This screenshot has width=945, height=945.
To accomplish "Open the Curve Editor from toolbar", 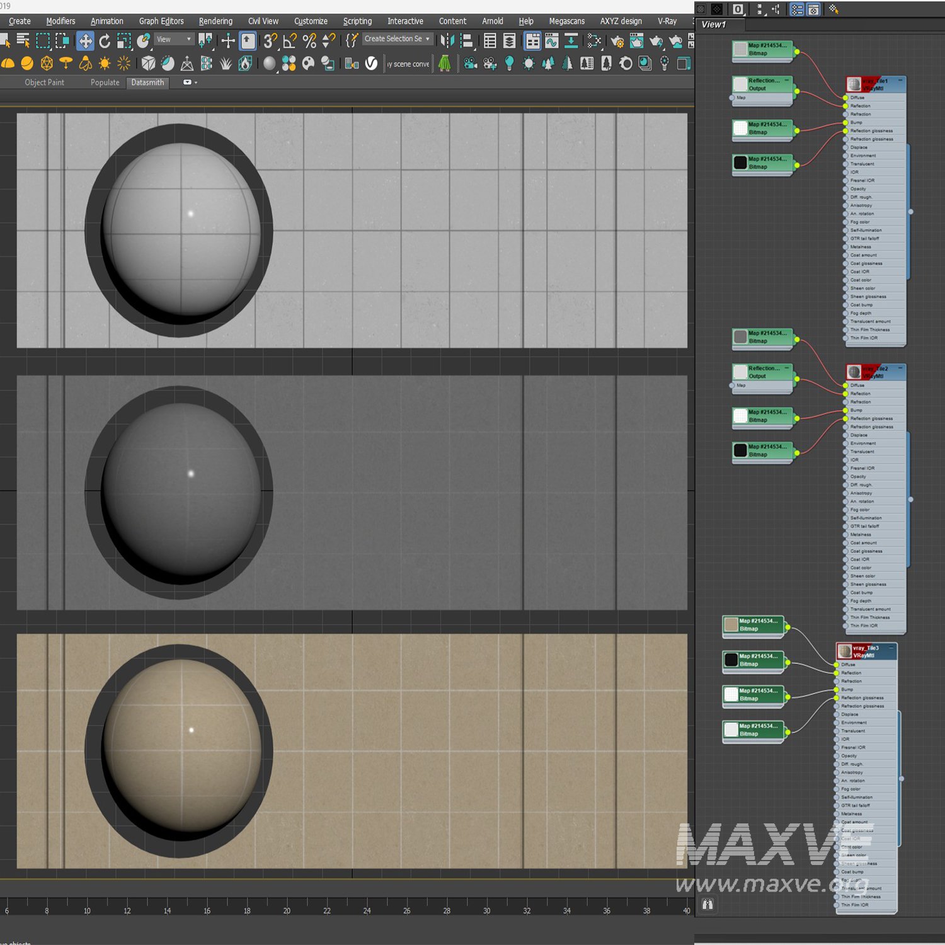I will click(552, 42).
